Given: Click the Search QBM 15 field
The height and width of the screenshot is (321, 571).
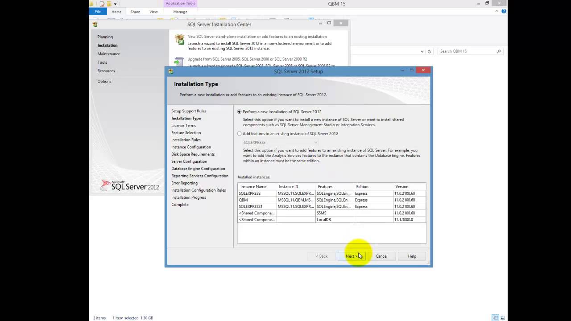Looking at the screenshot, I should 471,51.
